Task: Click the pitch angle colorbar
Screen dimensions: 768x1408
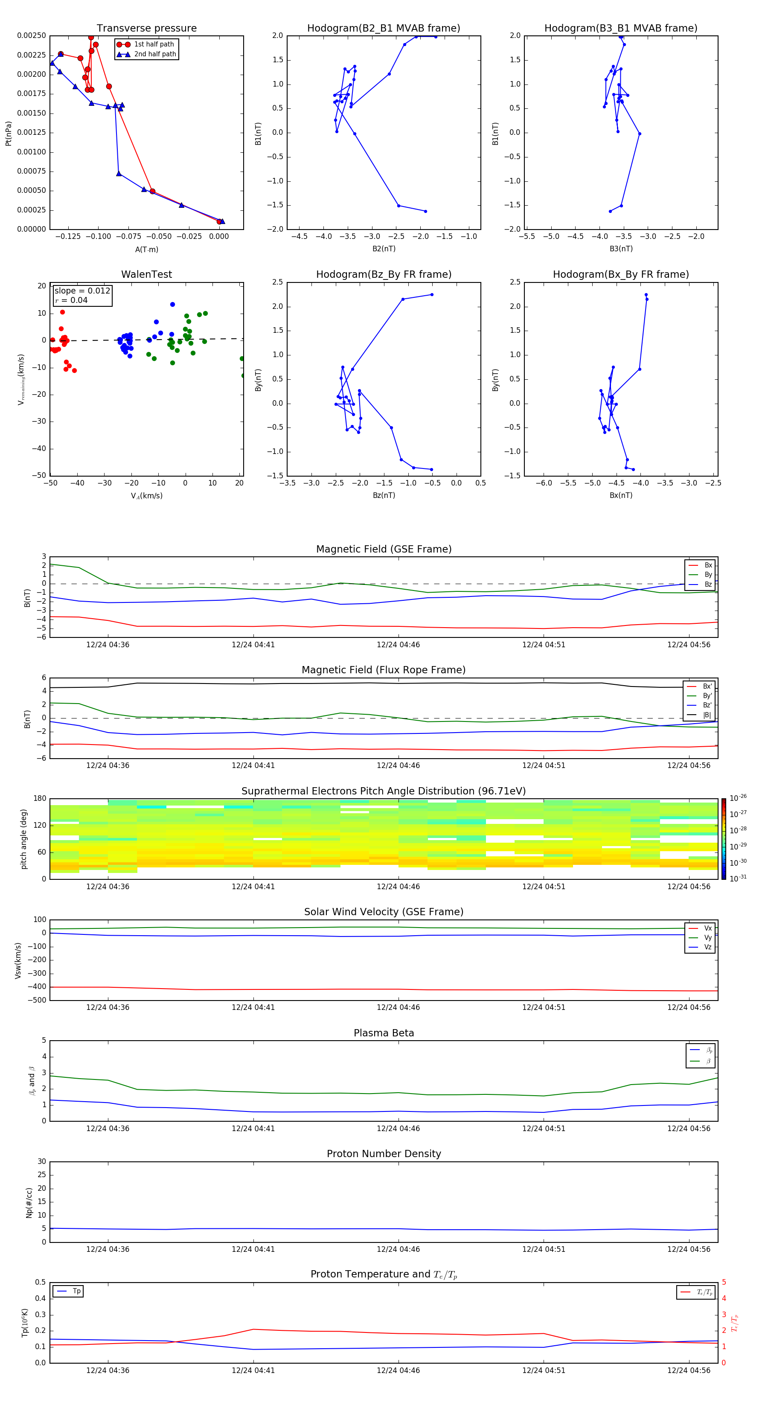Action: (x=724, y=839)
